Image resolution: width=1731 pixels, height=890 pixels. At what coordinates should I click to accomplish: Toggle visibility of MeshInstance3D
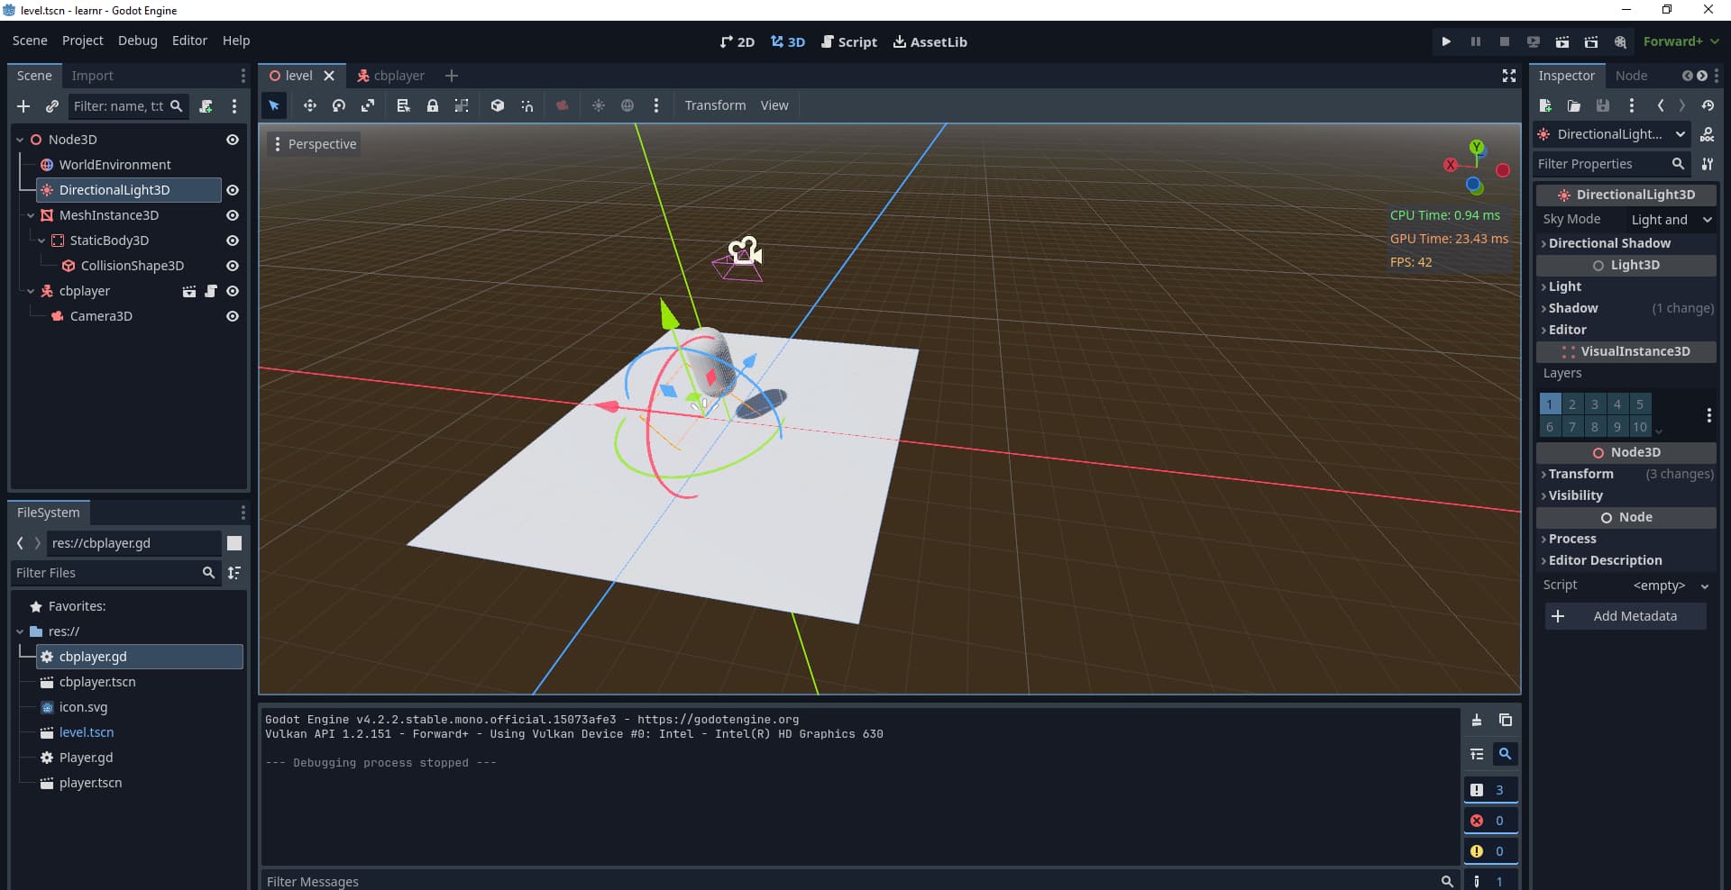[x=233, y=215]
